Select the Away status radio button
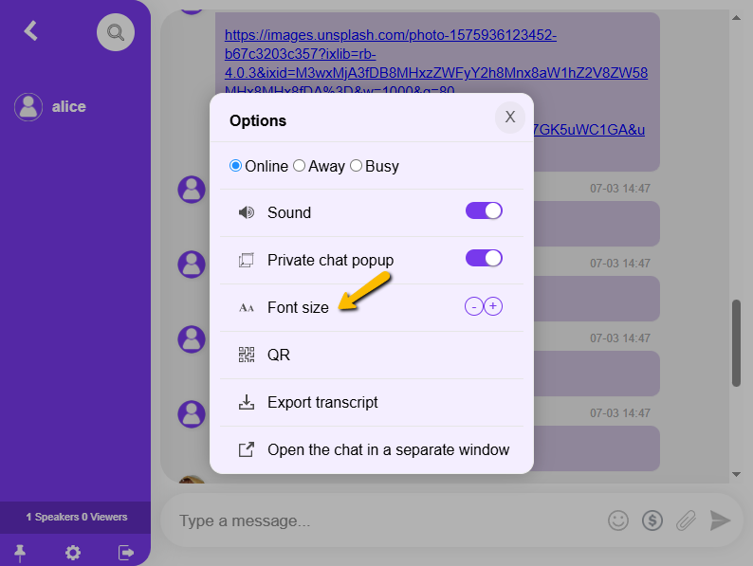Viewport: 753px width, 566px height. click(x=300, y=166)
